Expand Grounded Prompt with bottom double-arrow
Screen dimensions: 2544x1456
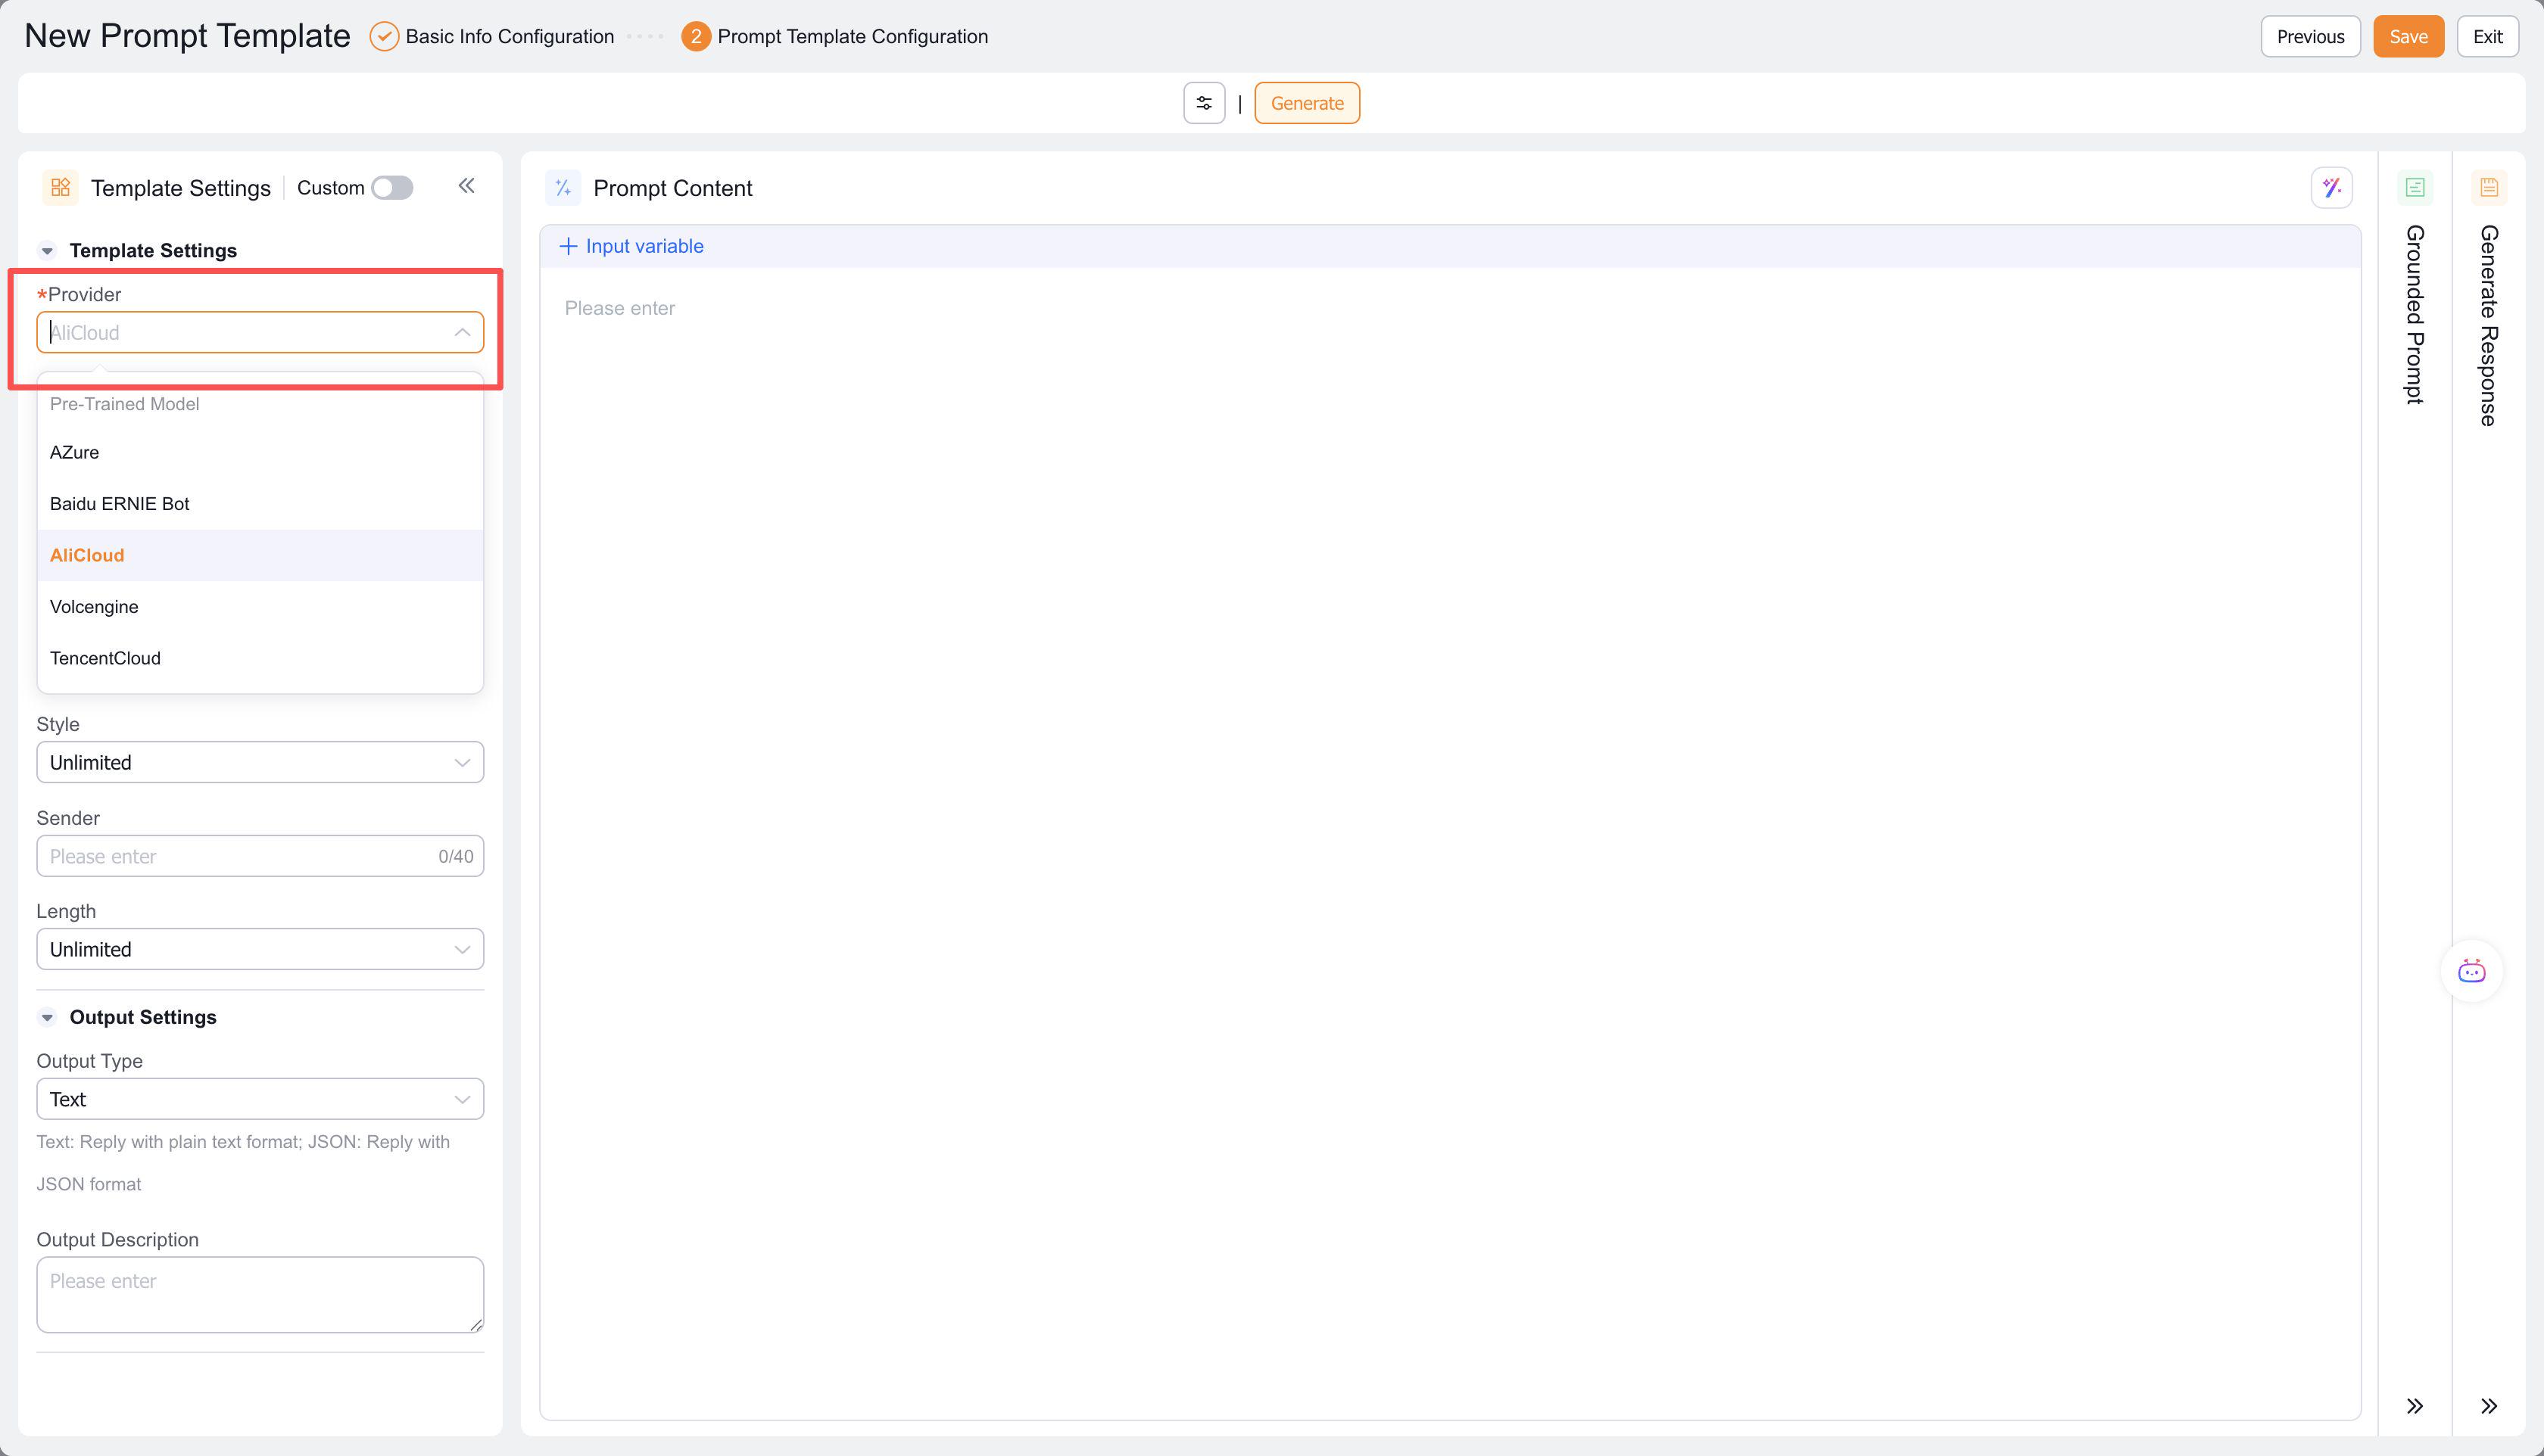point(2414,1406)
